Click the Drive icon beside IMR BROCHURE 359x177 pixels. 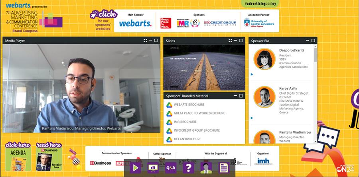(169, 122)
